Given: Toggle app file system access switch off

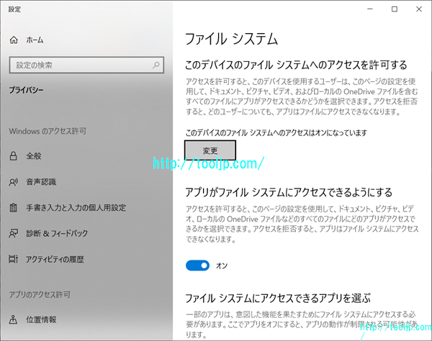Looking at the screenshot, I should [197, 265].
